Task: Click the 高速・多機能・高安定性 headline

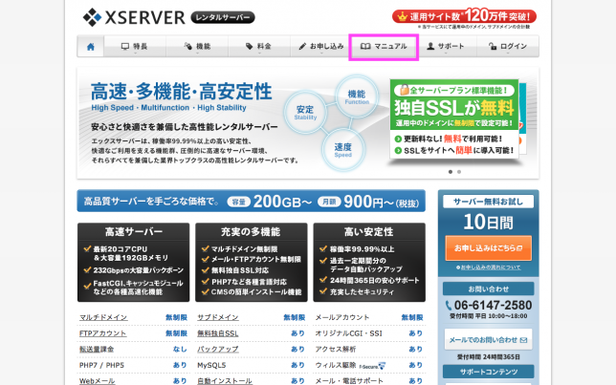Action: coord(181,92)
